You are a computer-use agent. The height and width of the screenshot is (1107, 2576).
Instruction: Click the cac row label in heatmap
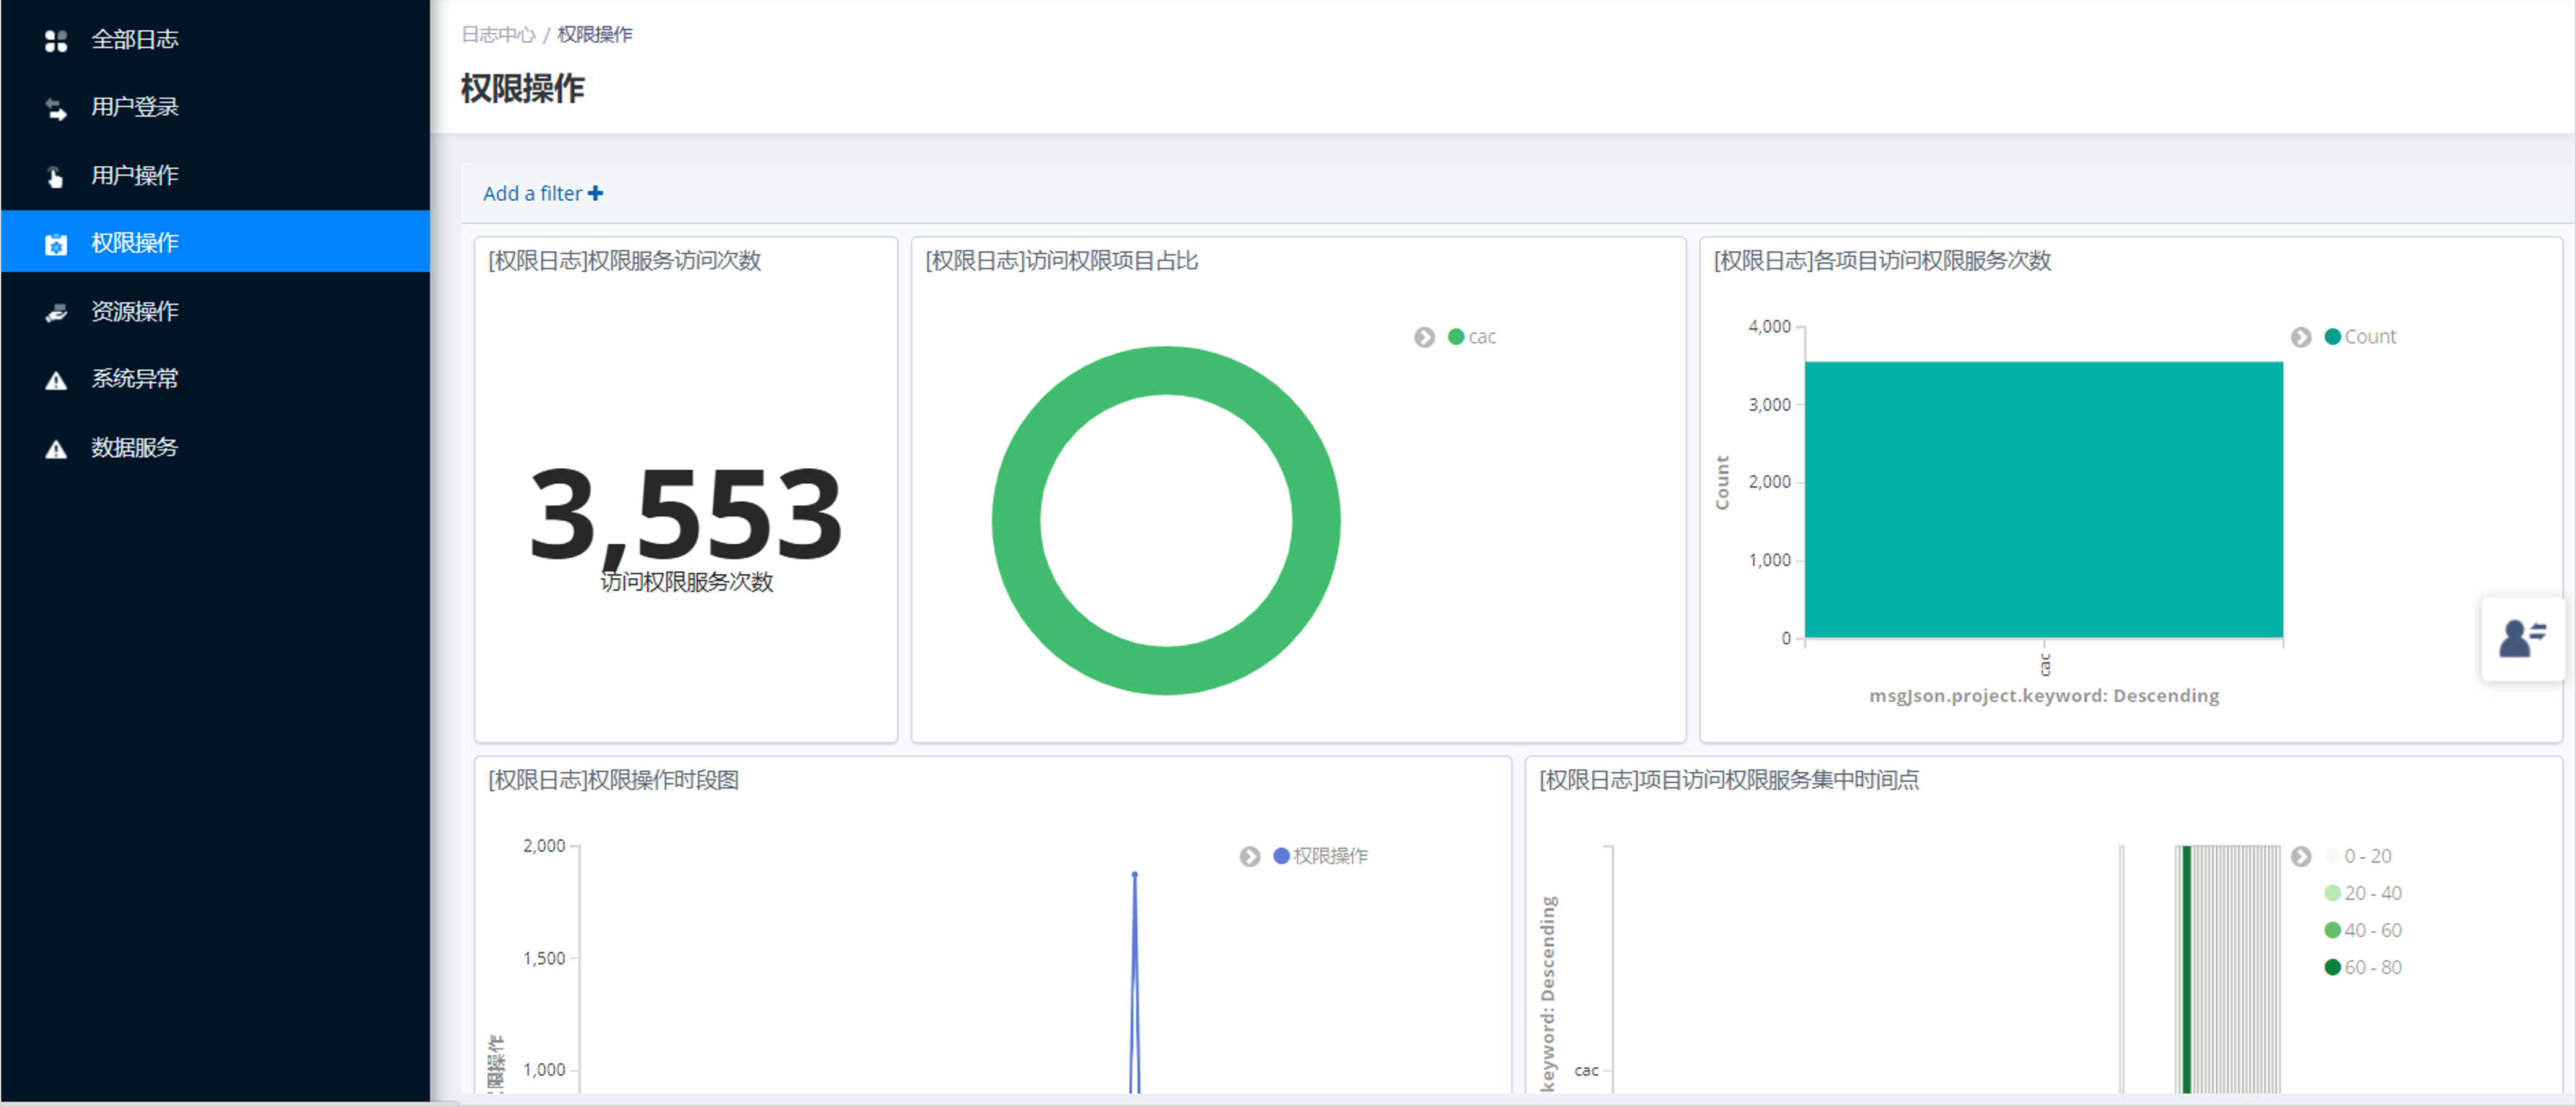[x=1586, y=1070]
